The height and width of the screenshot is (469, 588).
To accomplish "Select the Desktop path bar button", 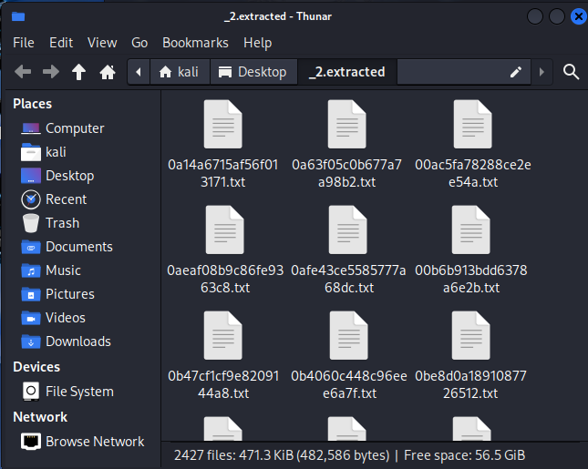I will pyautogui.click(x=253, y=72).
